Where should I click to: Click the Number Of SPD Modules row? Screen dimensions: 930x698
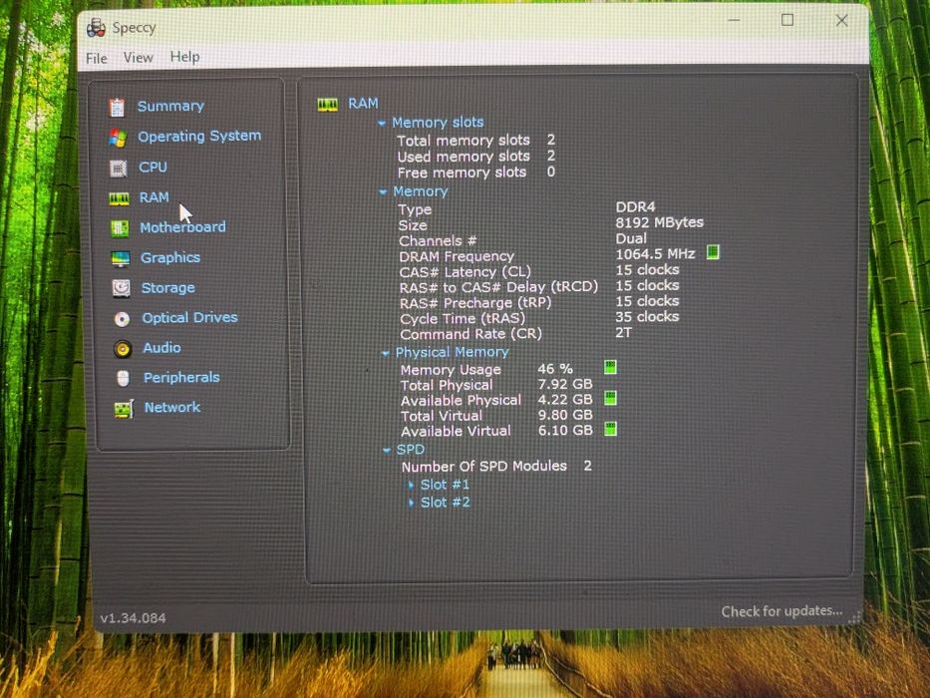point(496,467)
